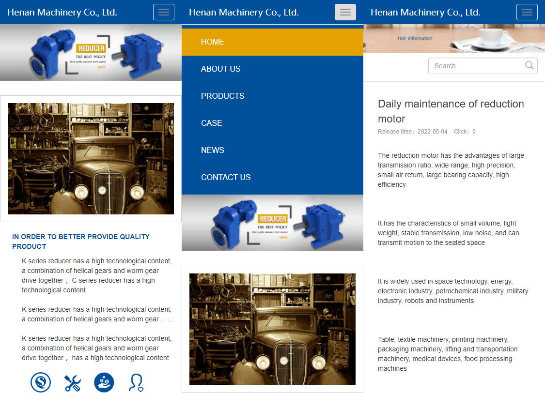Go to PRODUCTS menu item
545x393 pixels.
272,96
